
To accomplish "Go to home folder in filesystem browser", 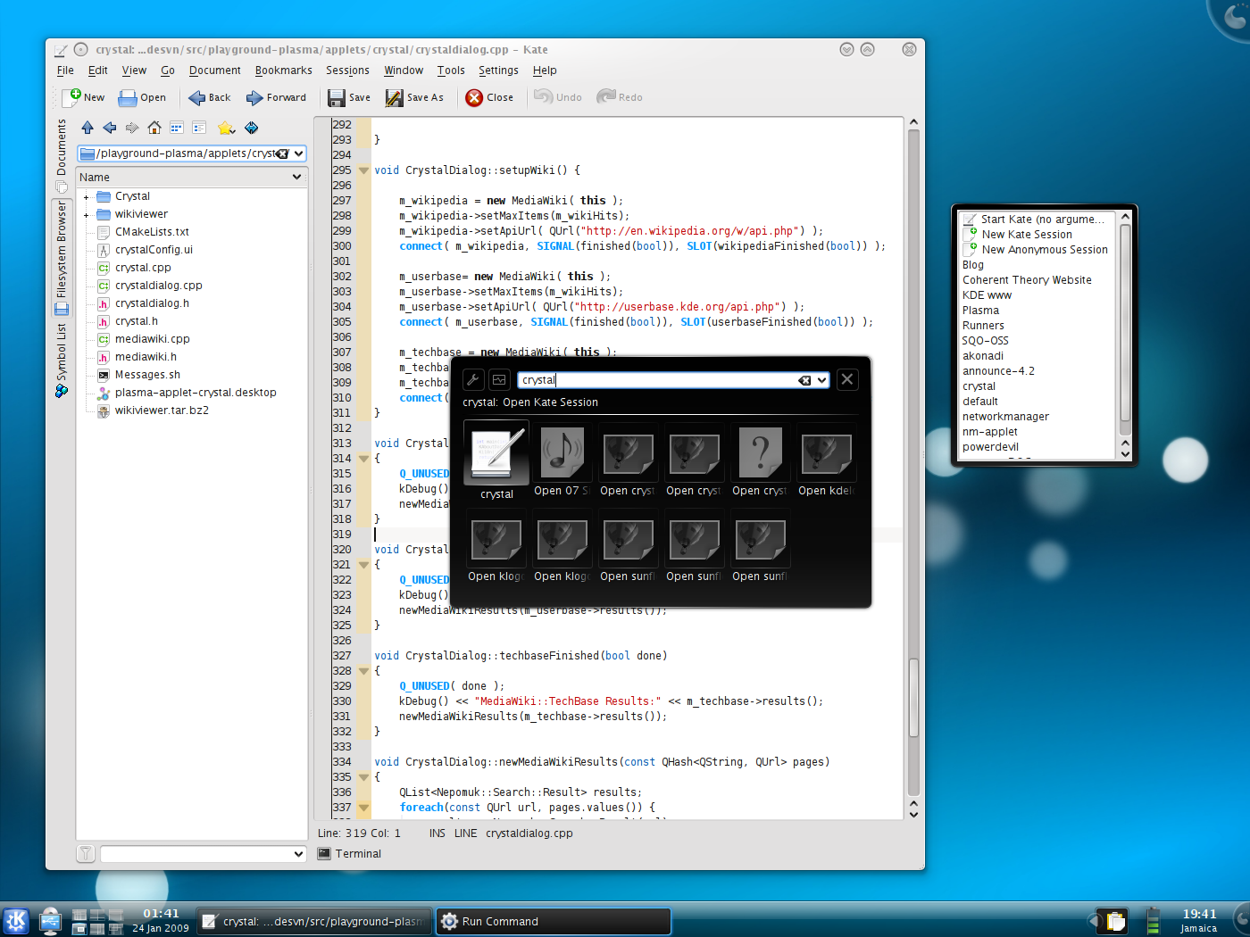I will tap(154, 128).
